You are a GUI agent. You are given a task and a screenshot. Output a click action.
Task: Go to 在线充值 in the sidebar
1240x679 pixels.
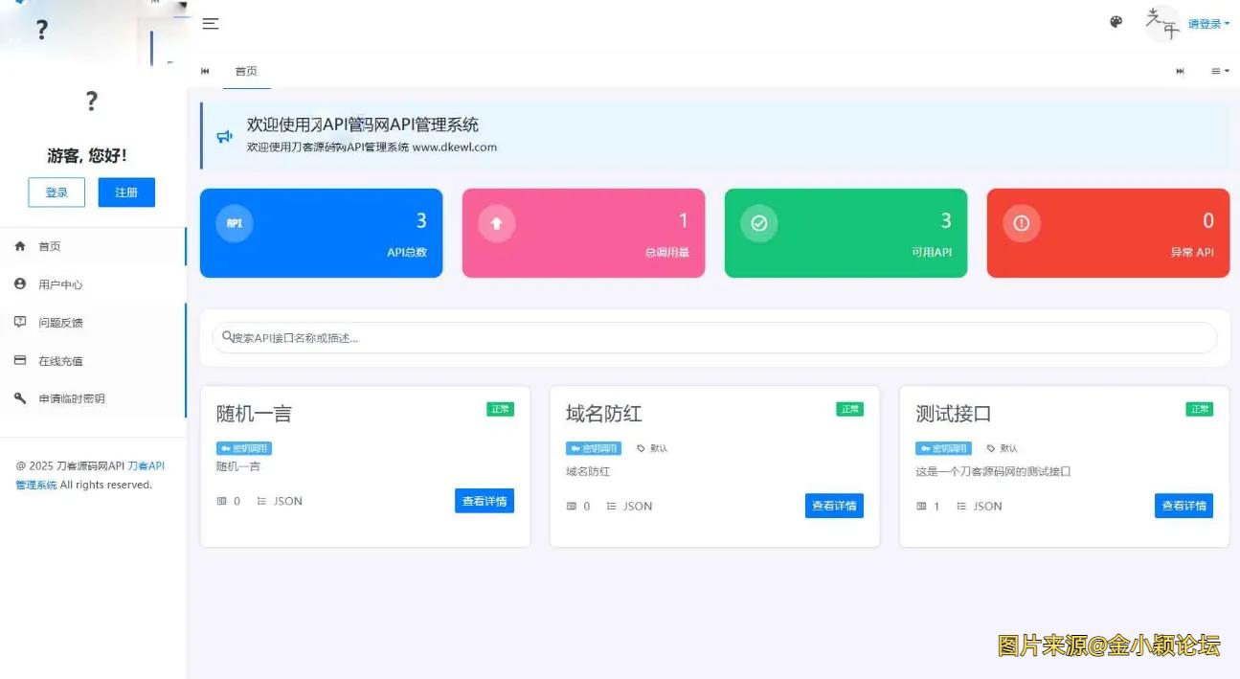pyautogui.click(x=60, y=361)
